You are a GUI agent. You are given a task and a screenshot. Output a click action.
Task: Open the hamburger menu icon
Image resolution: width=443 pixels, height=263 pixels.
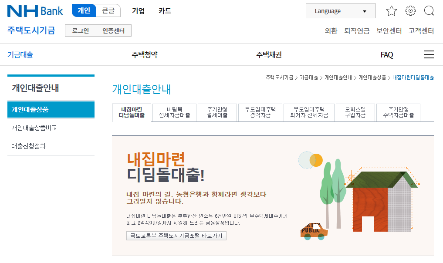pos(429,54)
